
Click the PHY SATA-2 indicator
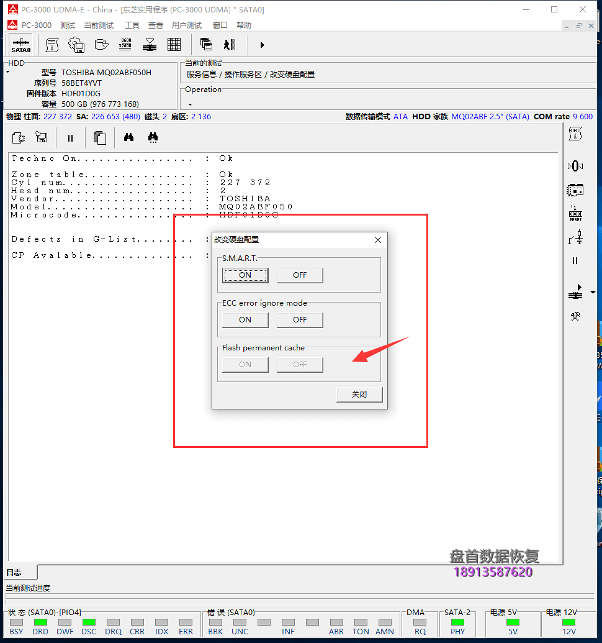pos(457,622)
